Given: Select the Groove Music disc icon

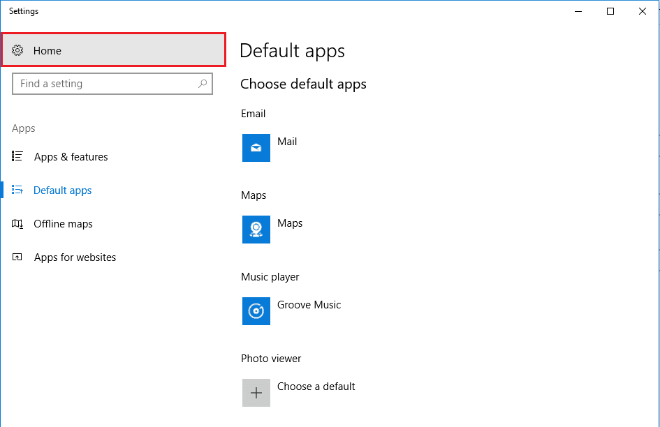Looking at the screenshot, I should click(256, 311).
